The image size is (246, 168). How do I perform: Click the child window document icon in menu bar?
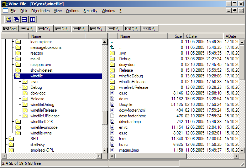(5, 11)
